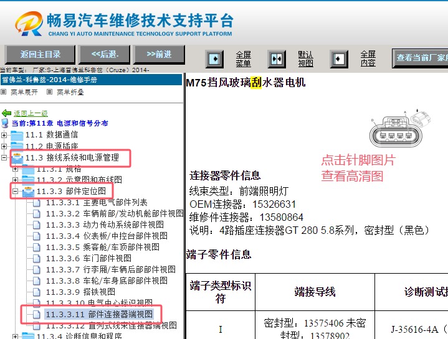The image size is (448, 339).
Task: Go back with the <<后退 button
Action: [105, 55]
